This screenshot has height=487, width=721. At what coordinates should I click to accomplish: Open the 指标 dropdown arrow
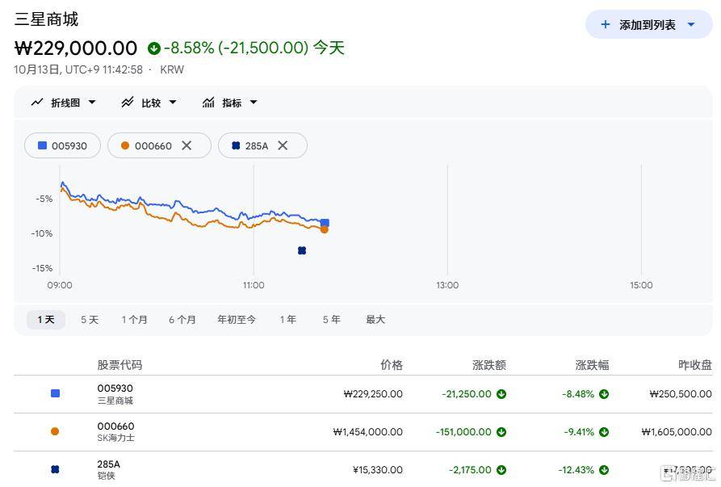[254, 102]
